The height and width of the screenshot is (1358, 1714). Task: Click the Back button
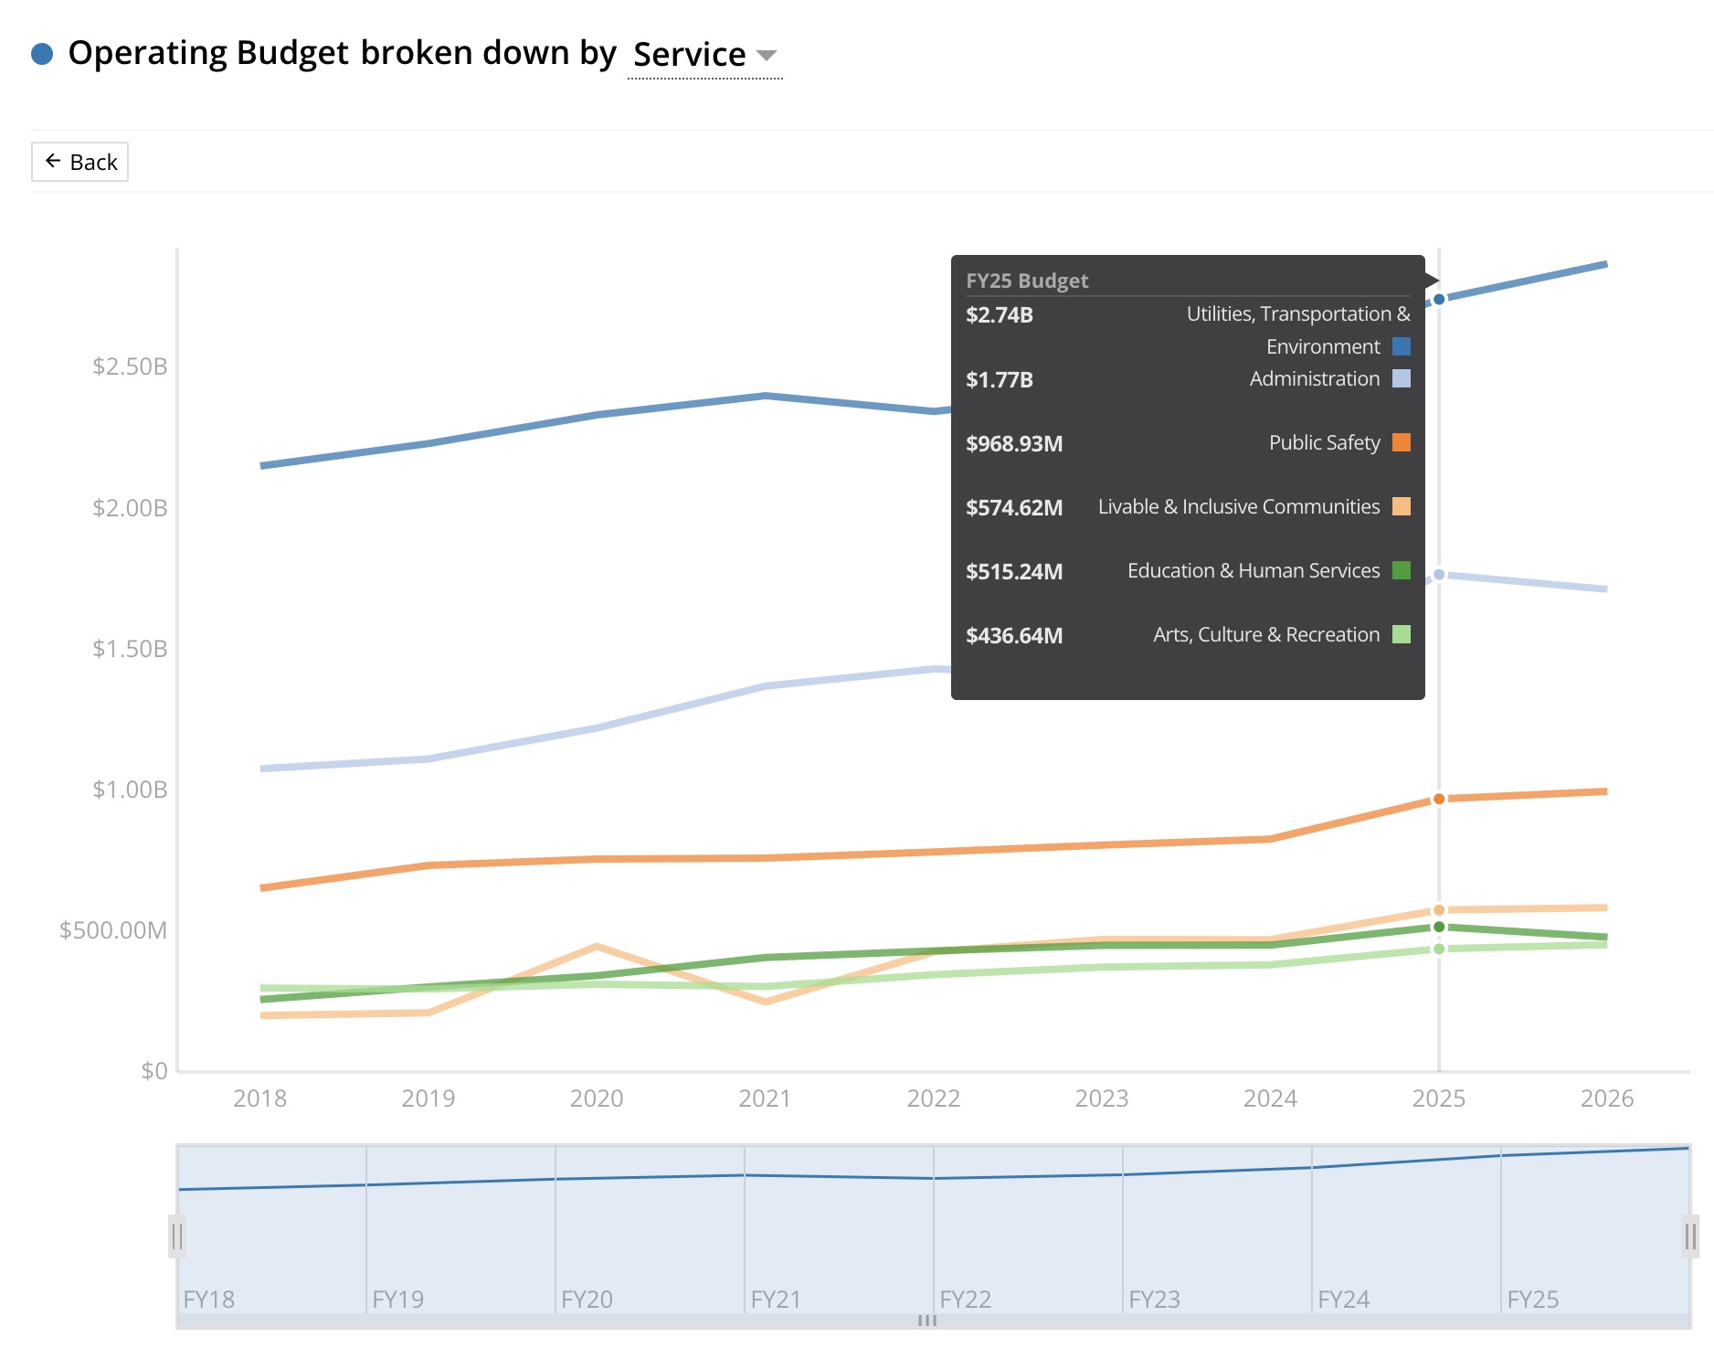(x=80, y=162)
